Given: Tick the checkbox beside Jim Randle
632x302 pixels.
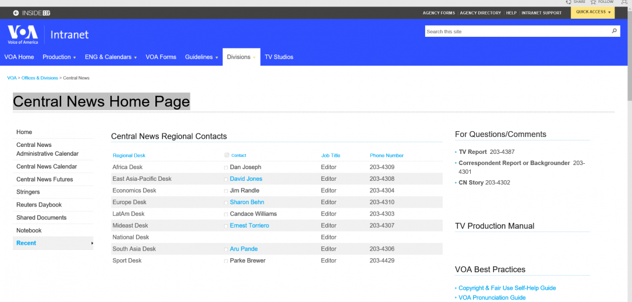Looking at the screenshot, I should click(226, 191).
